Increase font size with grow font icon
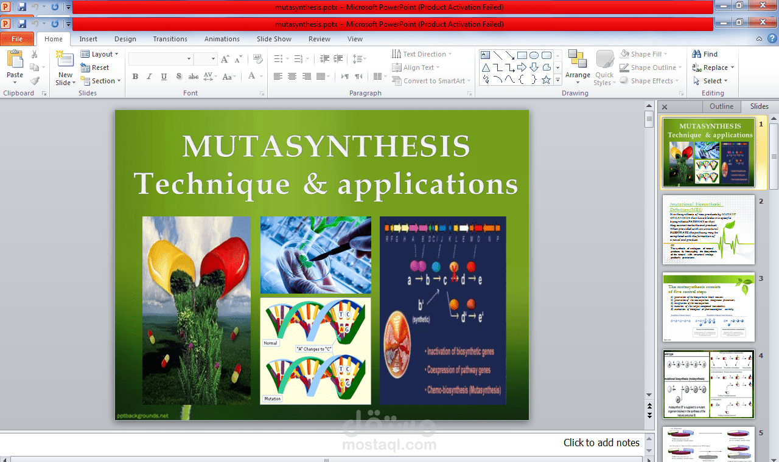The image size is (779, 462). pos(225,59)
